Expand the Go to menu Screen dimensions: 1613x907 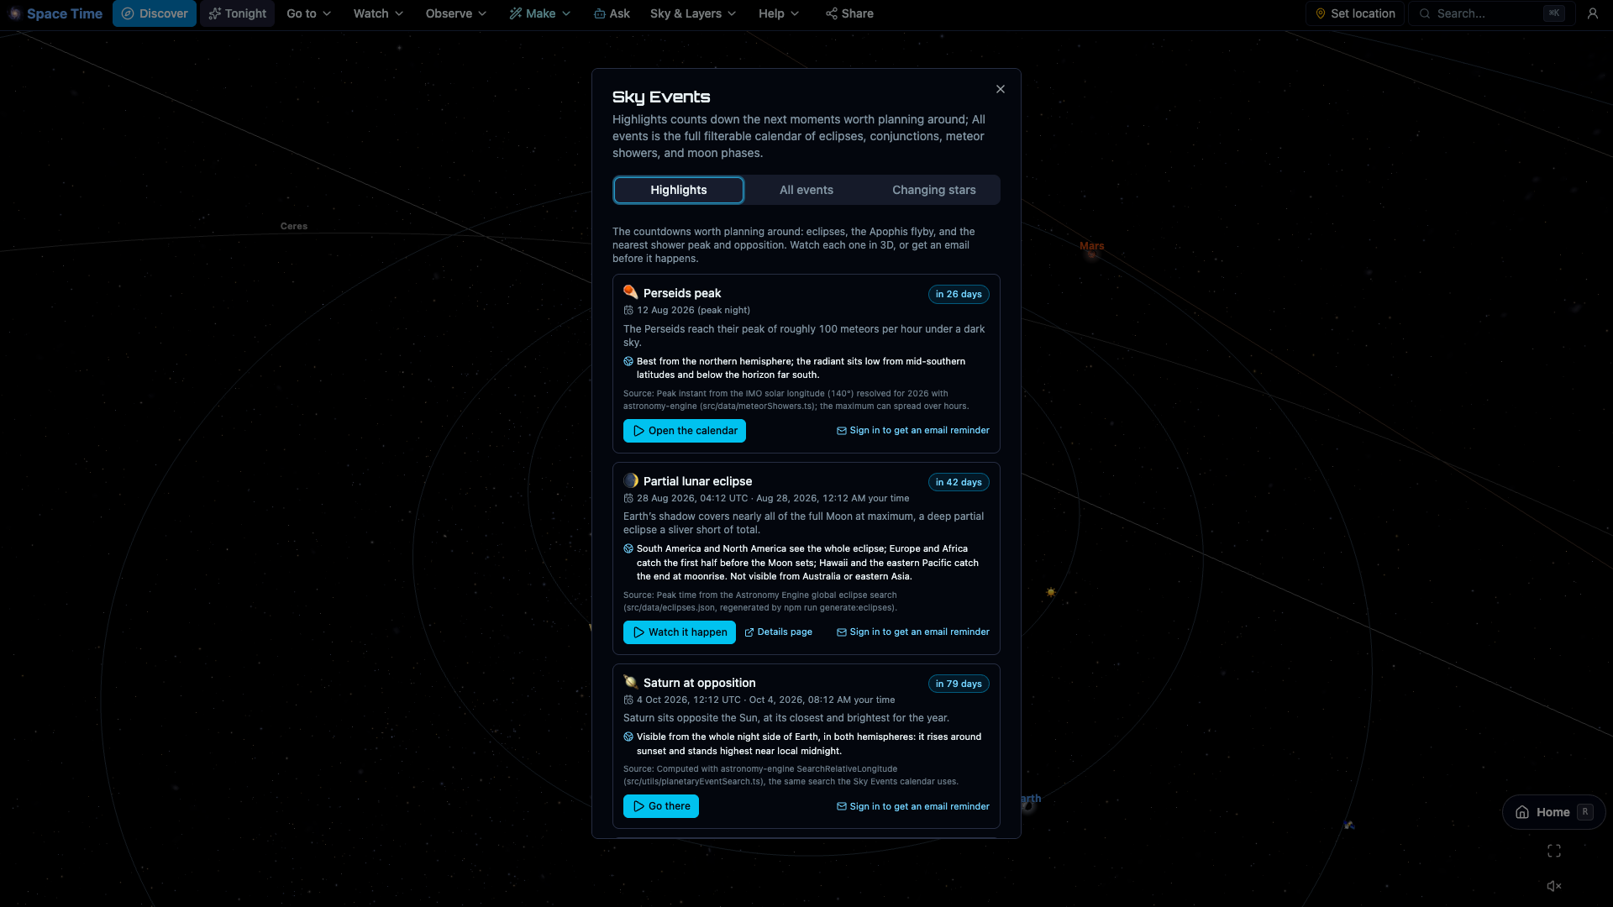click(309, 13)
